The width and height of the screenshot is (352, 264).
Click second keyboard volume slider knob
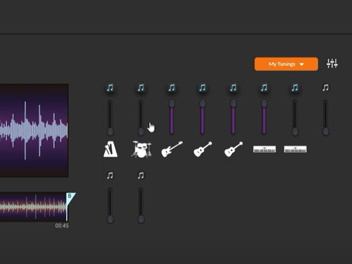tap(295, 132)
